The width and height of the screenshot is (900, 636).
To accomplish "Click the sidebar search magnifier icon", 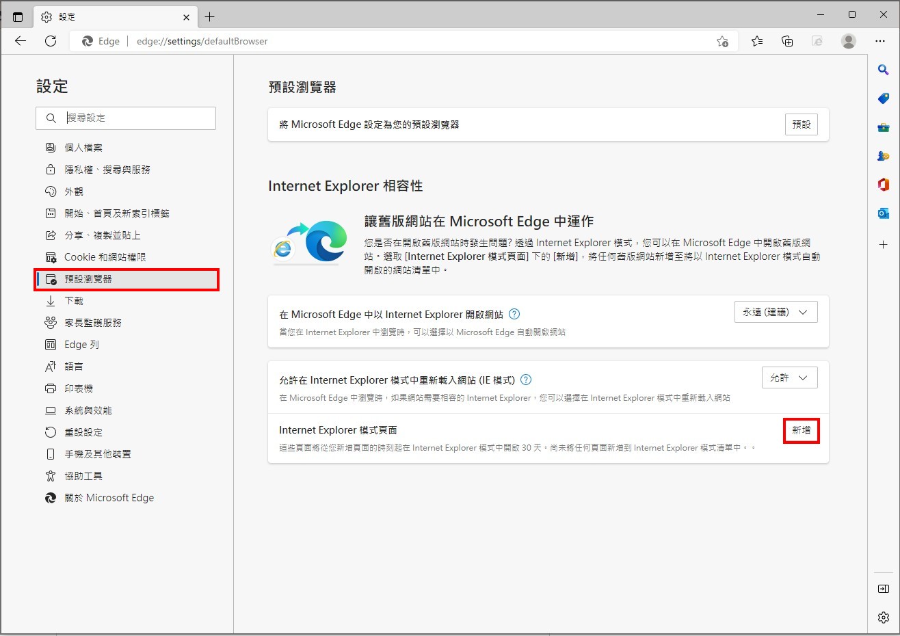I will click(x=884, y=70).
